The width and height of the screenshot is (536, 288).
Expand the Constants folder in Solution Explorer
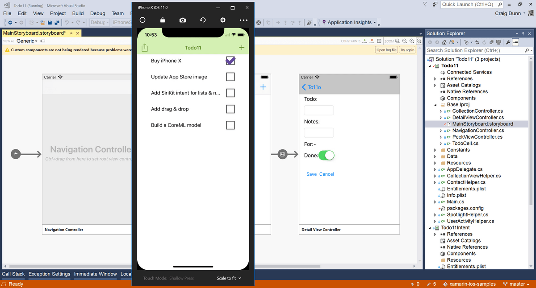(x=434, y=149)
